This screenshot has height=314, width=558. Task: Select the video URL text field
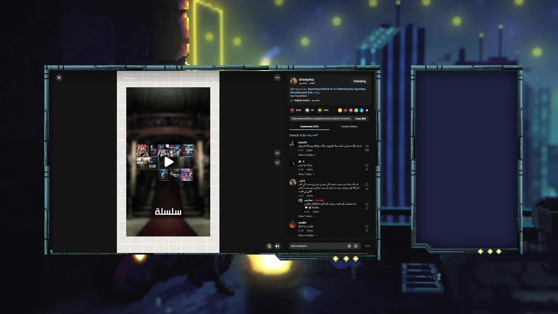click(x=321, y=119)
